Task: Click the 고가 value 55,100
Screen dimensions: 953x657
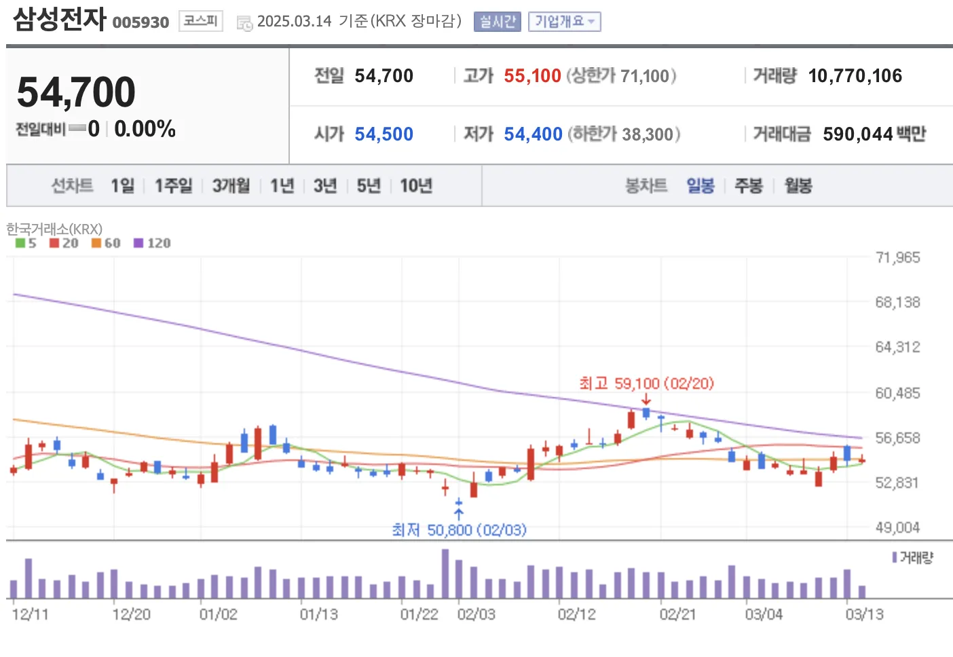Action: pyautogui.click(x=532, y=75)
